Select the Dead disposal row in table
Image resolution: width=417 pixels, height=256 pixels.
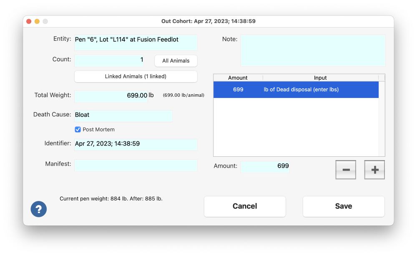(x=296, y=90)
